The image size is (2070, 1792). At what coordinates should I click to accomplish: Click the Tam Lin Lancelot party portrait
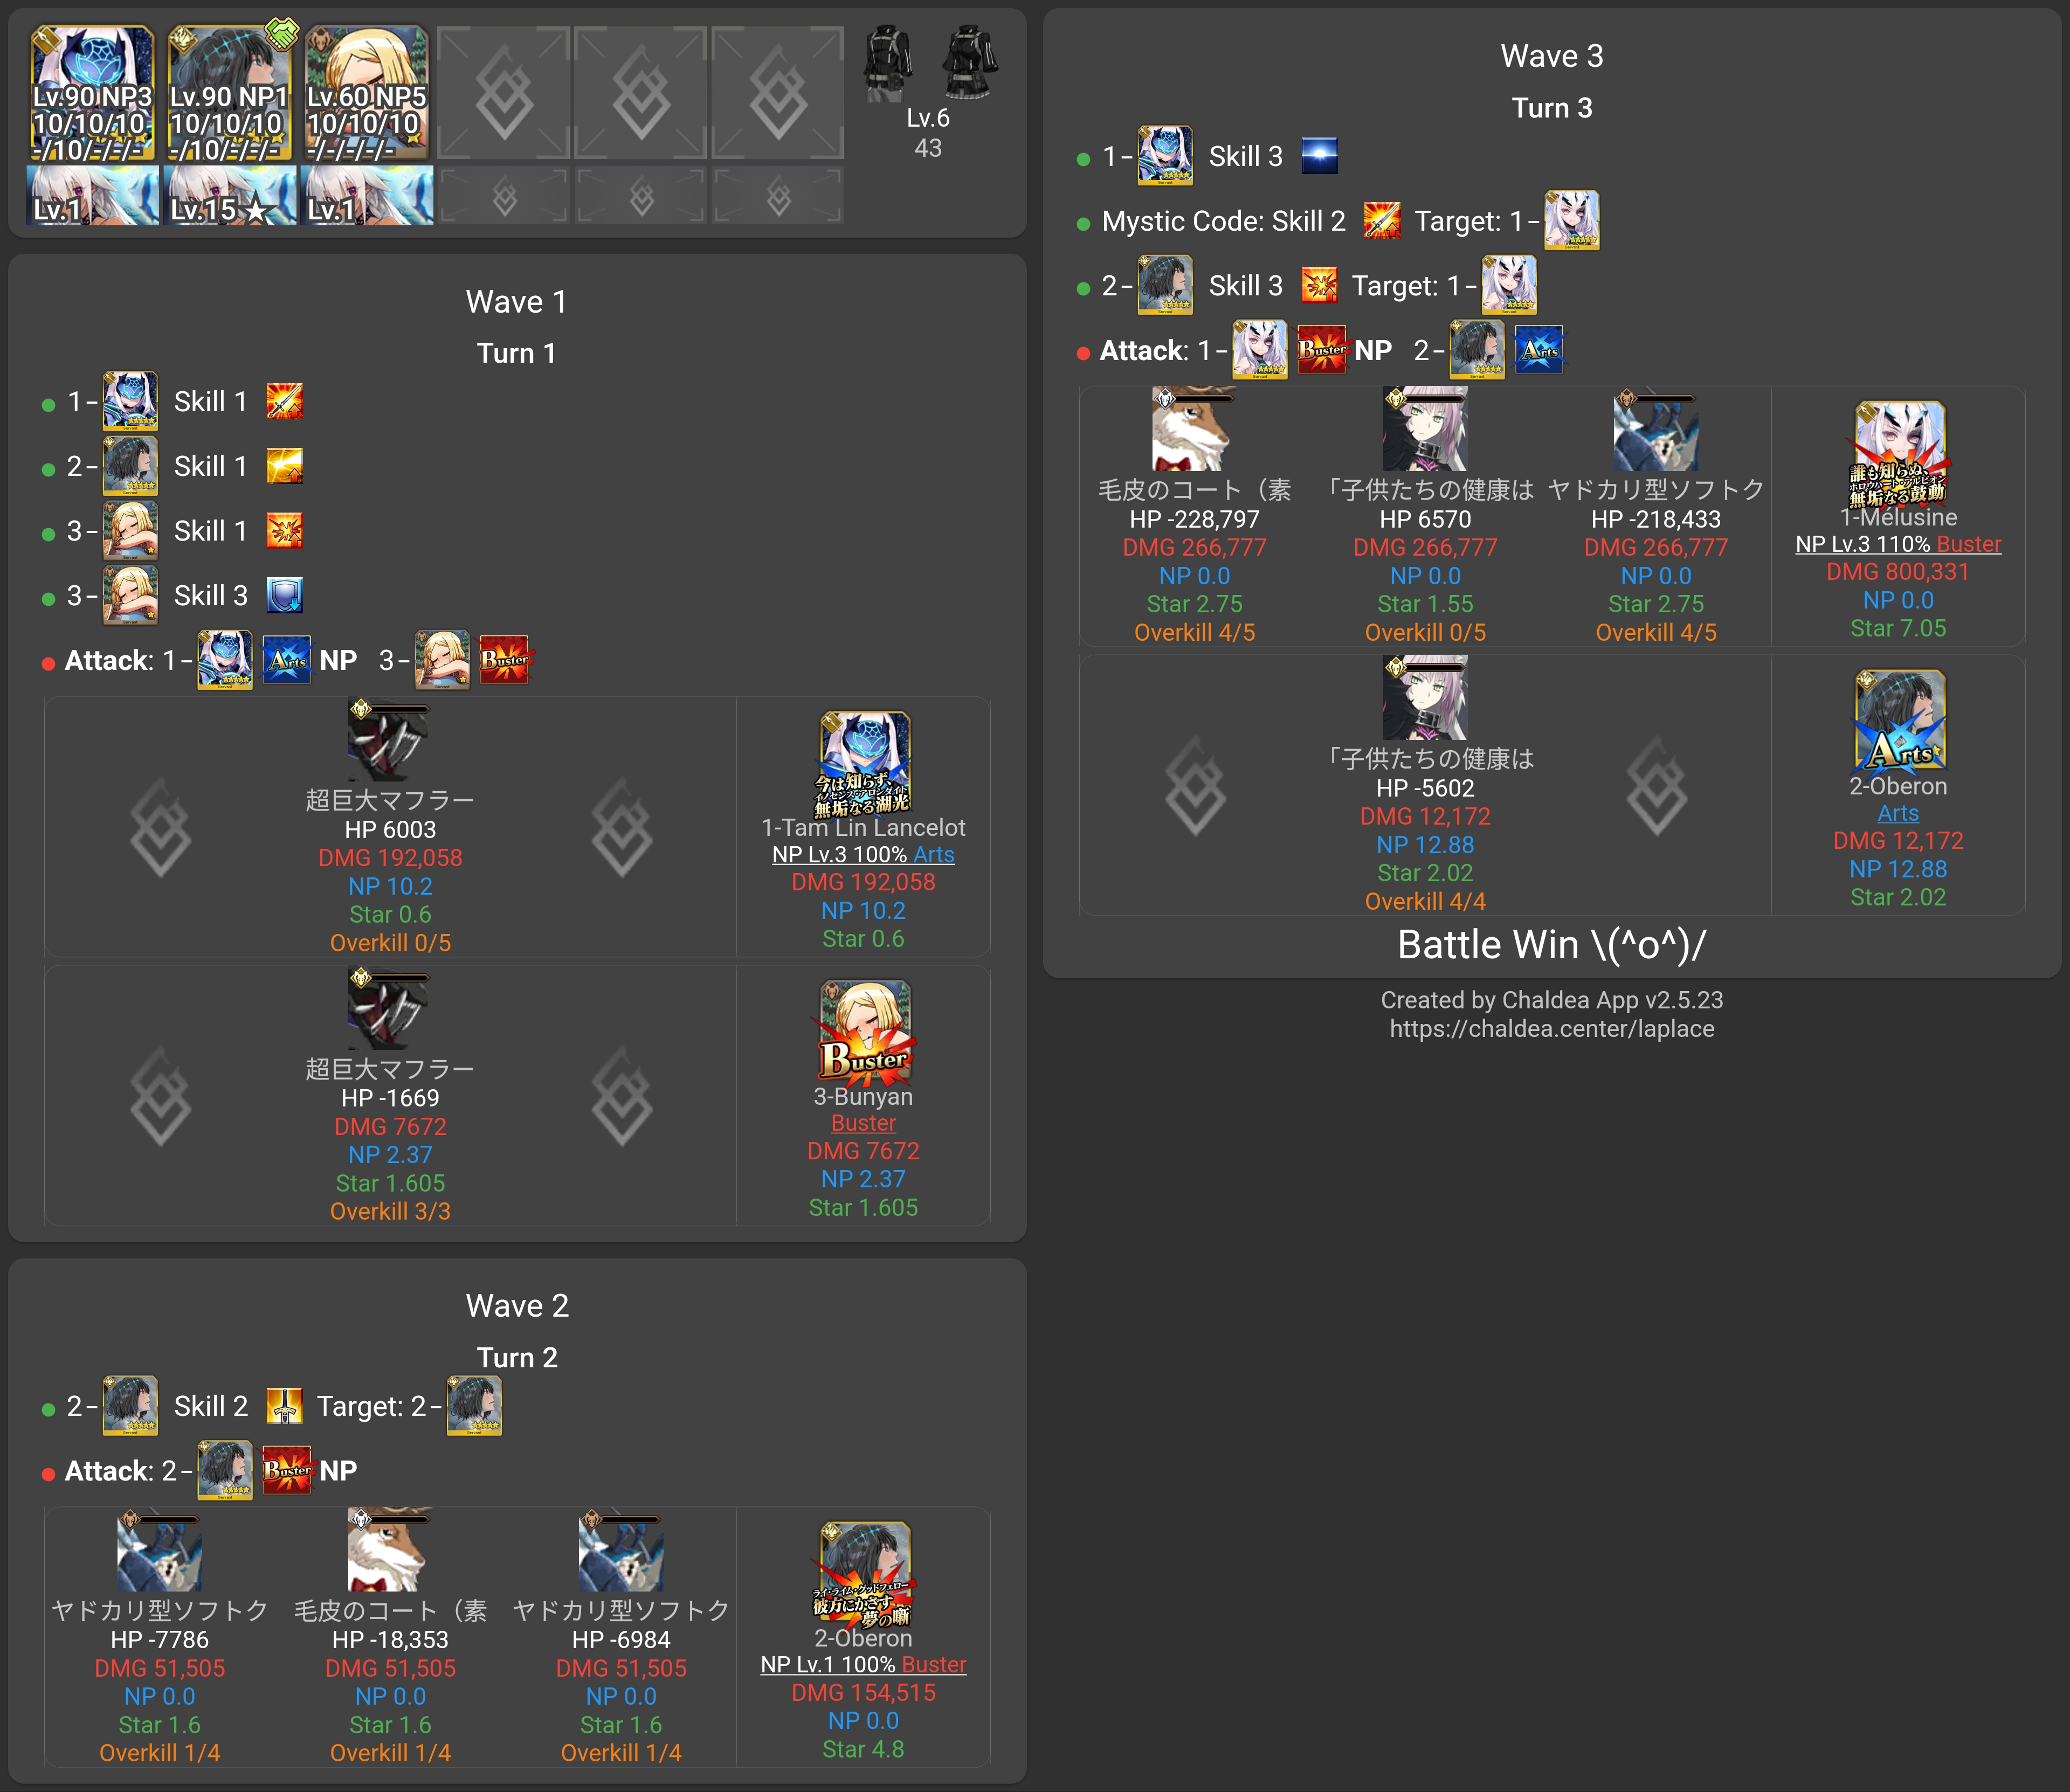92,92
